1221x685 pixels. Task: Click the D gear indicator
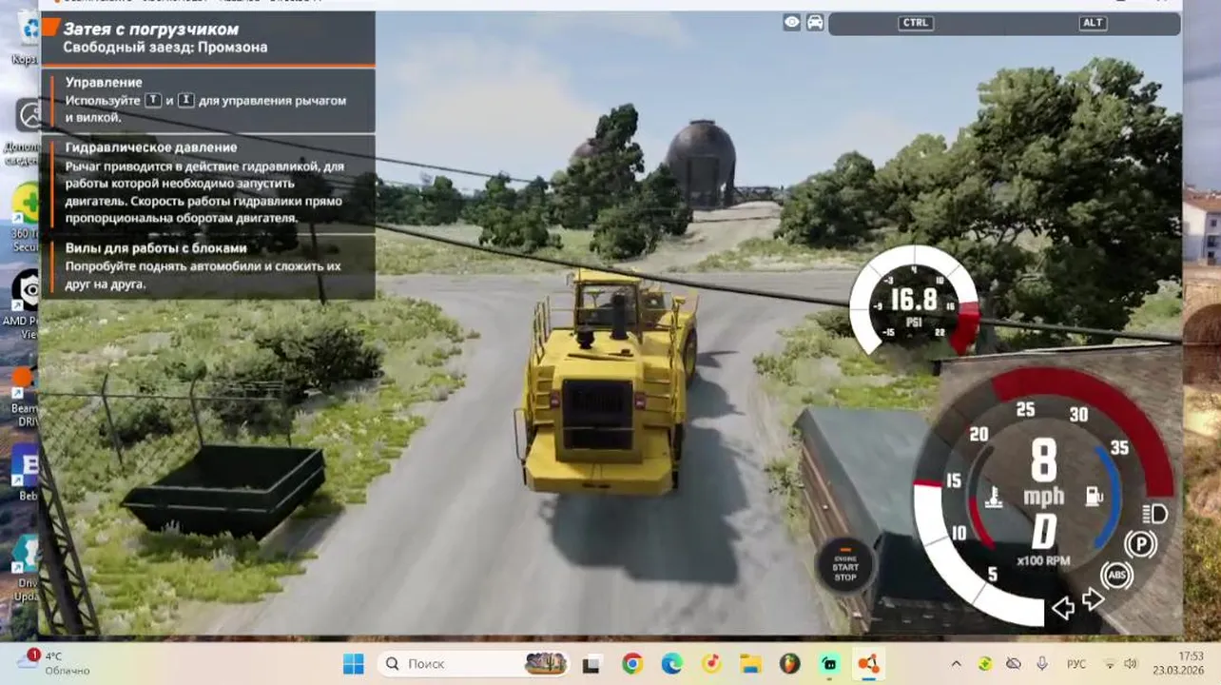point(1043,530)
